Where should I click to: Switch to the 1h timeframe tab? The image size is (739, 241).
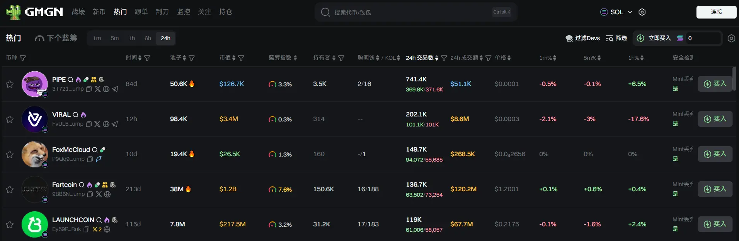(132, 38)
